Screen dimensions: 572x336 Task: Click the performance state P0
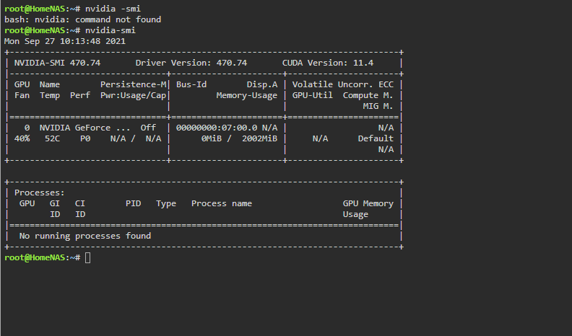[x=85, y=138]
